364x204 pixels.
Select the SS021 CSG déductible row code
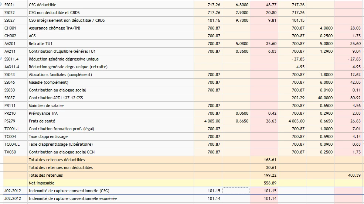coord(10,5)
